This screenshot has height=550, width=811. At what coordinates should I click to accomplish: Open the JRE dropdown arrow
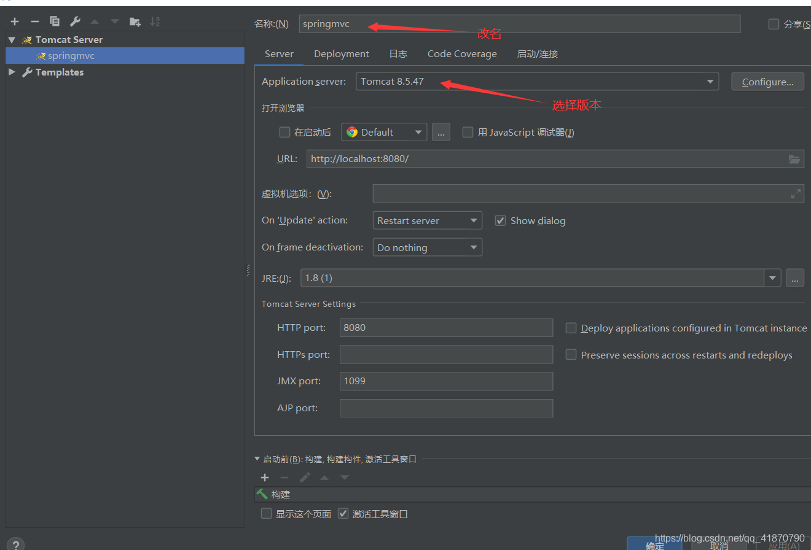772,278
